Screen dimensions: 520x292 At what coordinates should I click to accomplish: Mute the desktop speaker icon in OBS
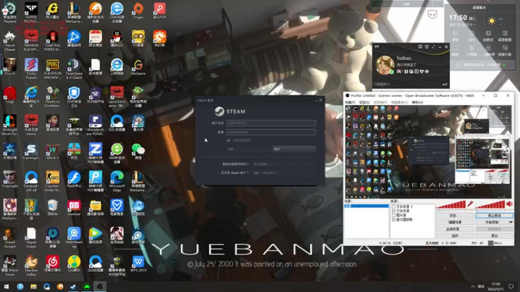[510, 204]
